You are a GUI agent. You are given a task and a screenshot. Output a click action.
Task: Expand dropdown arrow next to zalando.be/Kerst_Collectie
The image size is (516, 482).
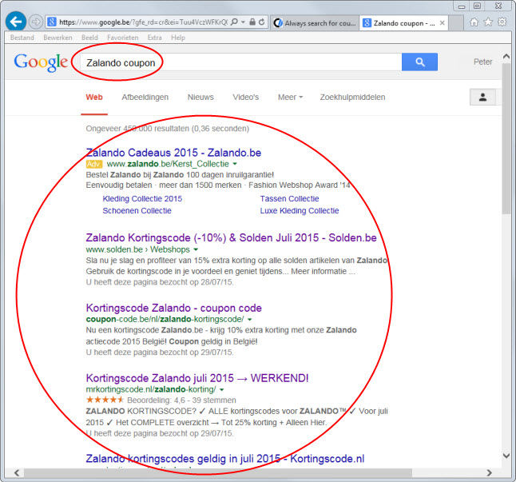pos(235,164)
